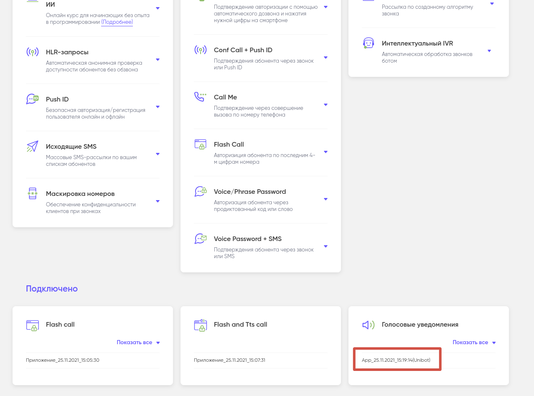Open the App_25.11.2021_15:19:14(Unibot) application entry

tap(396, 360)
